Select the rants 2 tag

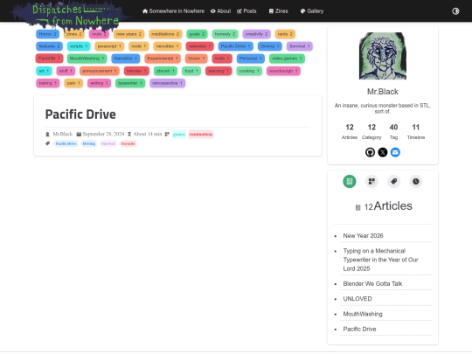[285, 34]
